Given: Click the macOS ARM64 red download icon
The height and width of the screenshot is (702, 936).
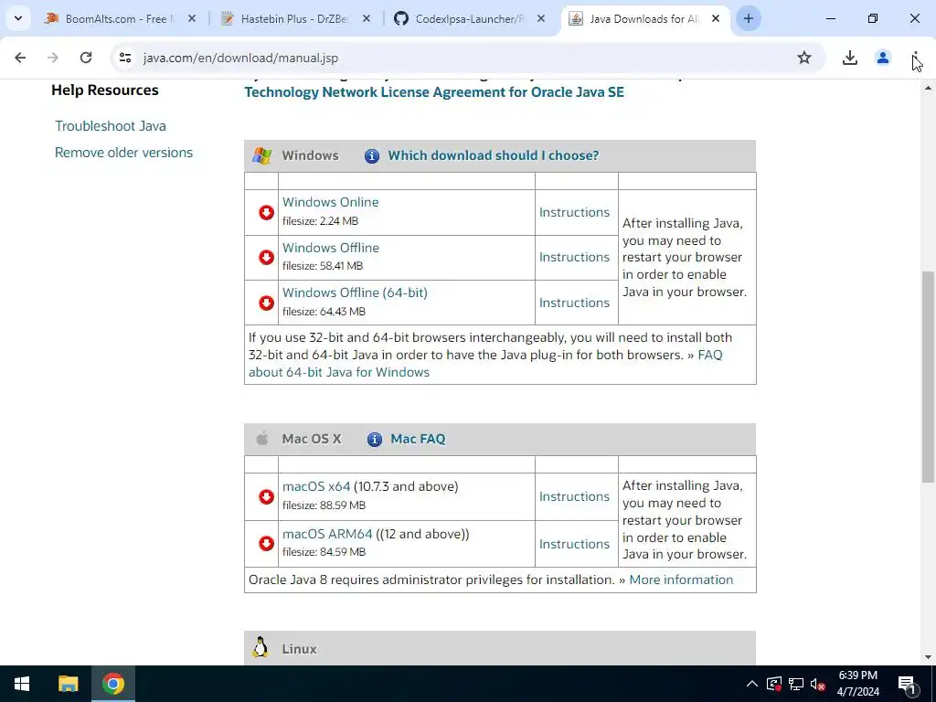Looking at the screenshot, I should click(x=266, y=543).
